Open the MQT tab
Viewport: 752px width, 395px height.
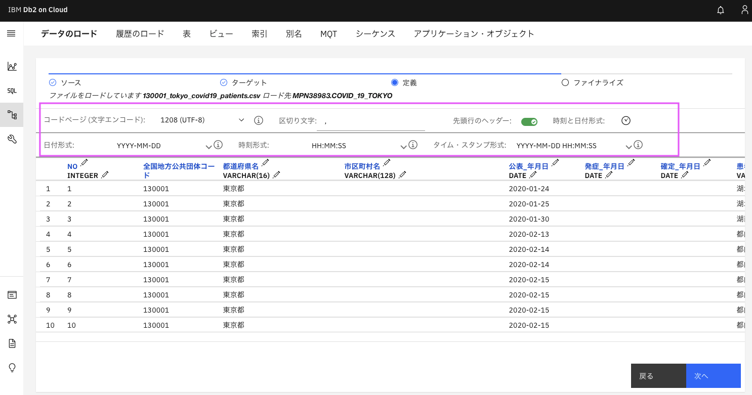tap(328, 34)
